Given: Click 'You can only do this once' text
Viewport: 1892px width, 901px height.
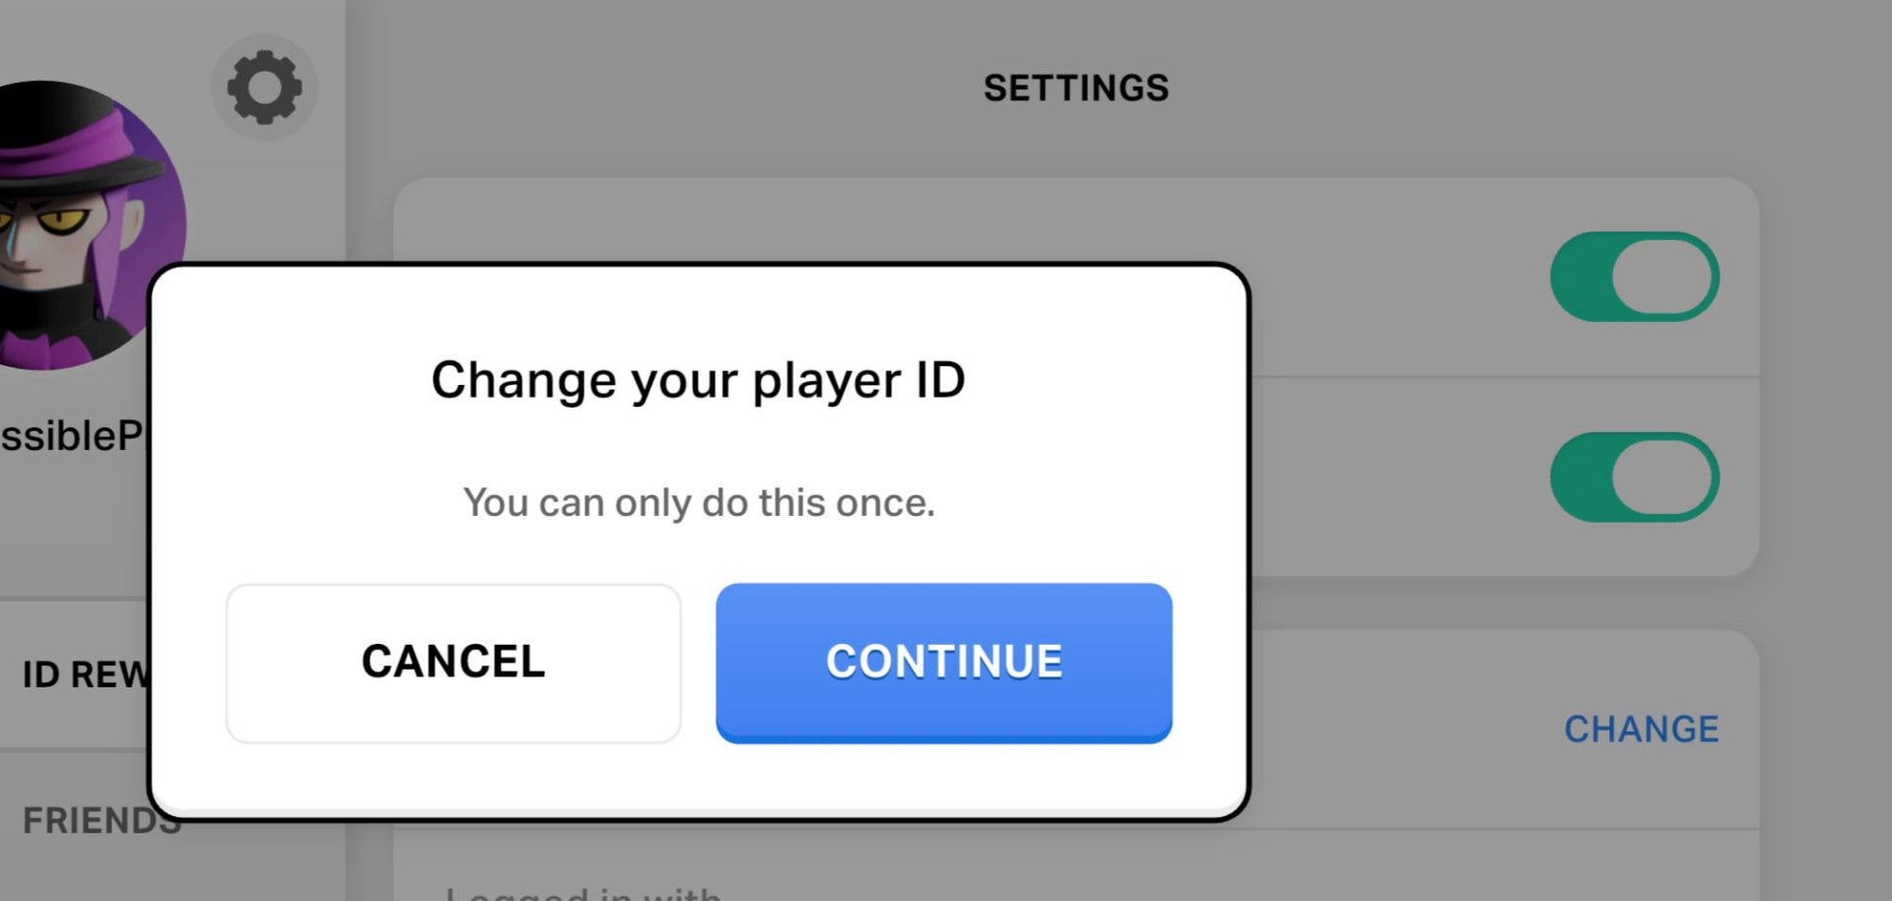Looking at the screenshot, I should [699, 503].
